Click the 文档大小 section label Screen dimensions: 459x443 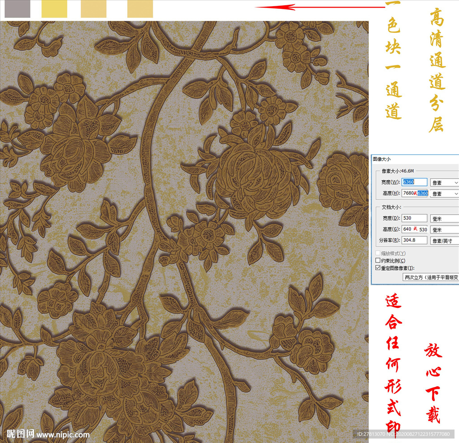391,207
